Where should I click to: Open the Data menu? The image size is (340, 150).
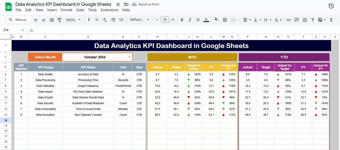point(80,10)
